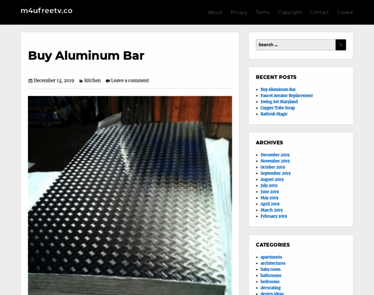Click the Categories widget heading
Screen dimensions: 374x295
click(273, 245)
